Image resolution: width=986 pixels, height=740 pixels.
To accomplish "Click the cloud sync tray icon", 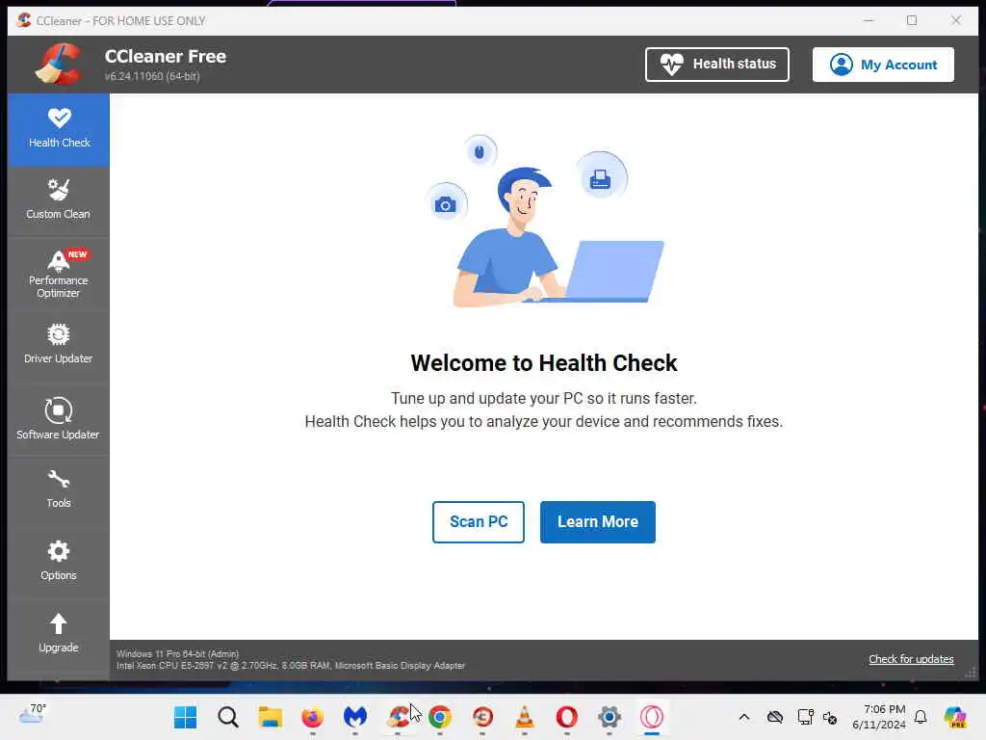I will (775, 717).
